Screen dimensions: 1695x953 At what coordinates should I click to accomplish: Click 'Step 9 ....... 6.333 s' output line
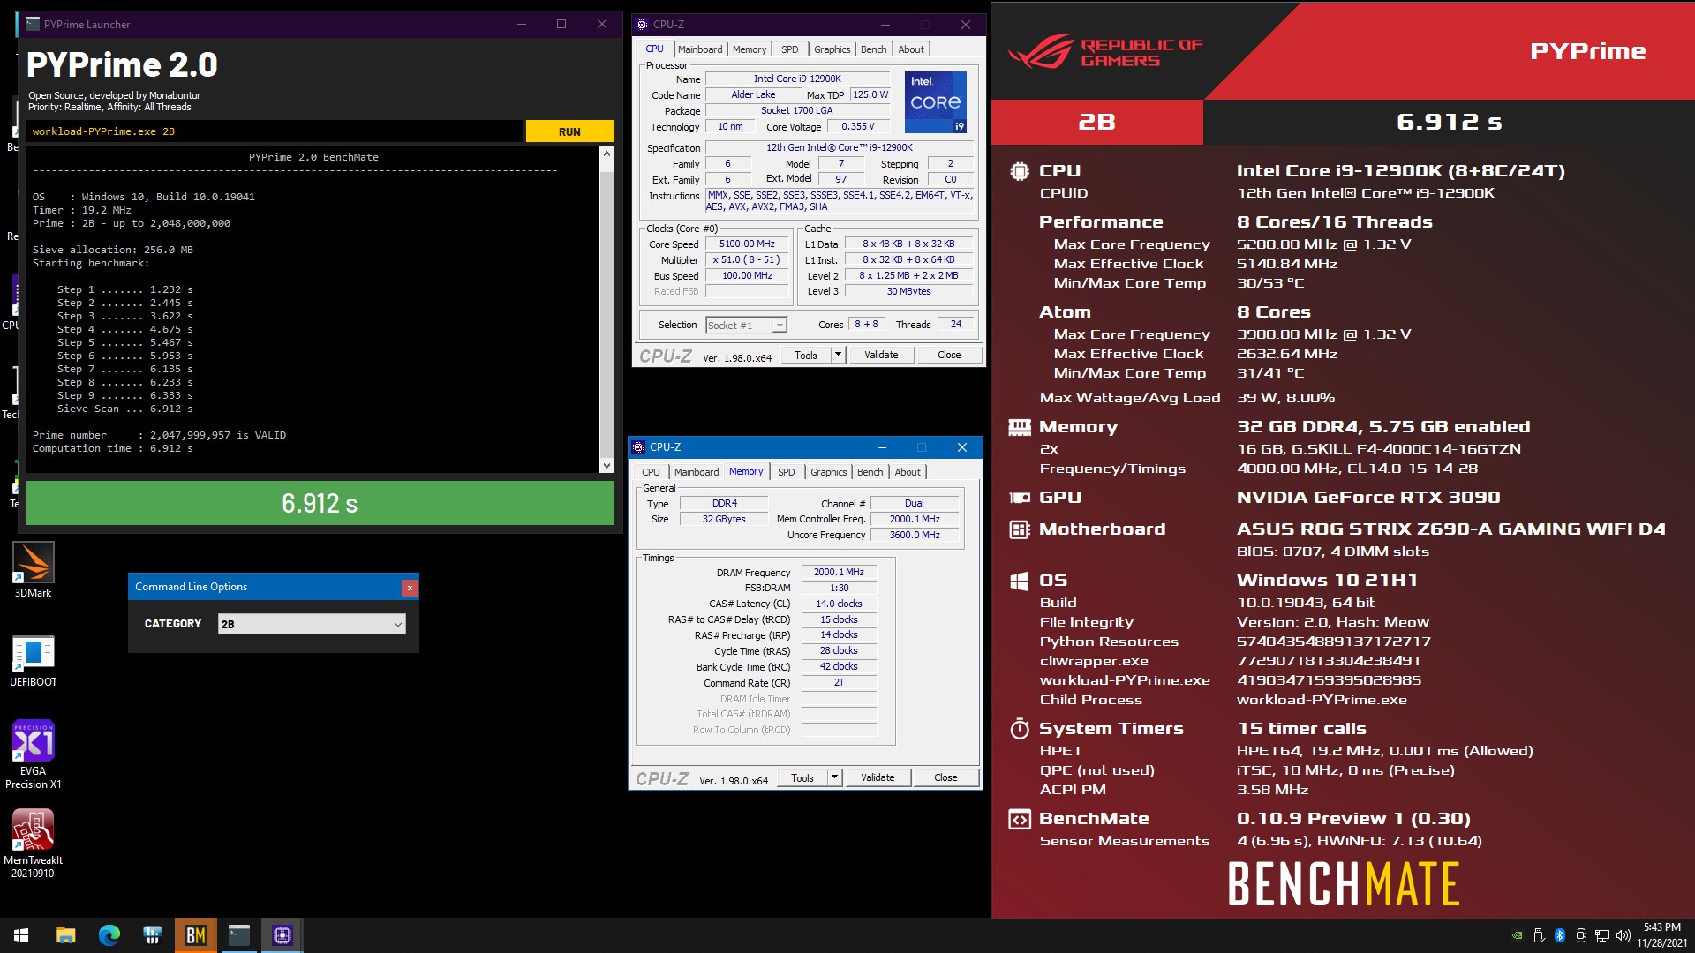pyautogui.click(x=124, y=395)
